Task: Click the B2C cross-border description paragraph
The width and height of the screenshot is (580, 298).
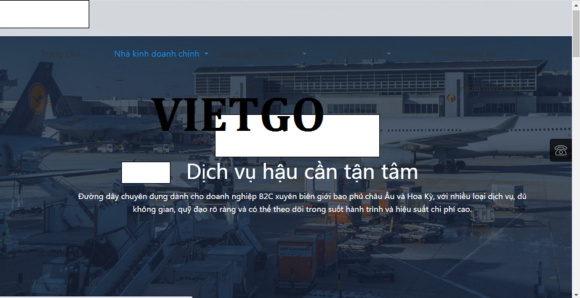Action: point(302,203)
